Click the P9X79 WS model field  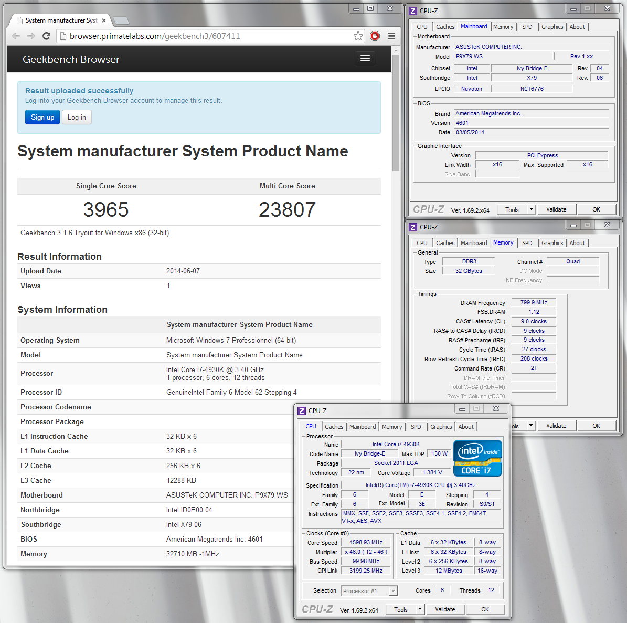503,56
